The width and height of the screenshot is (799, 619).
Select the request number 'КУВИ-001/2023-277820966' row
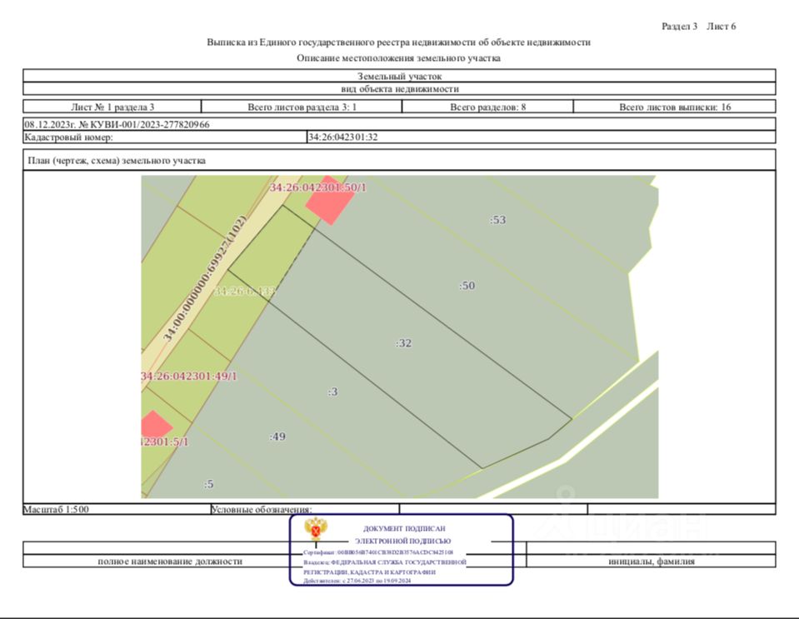[400, 124]
